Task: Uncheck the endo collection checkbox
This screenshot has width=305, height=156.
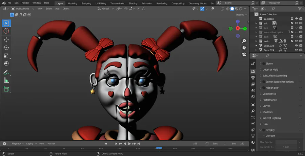Action: pyautogui.click(x=292, y=41)
